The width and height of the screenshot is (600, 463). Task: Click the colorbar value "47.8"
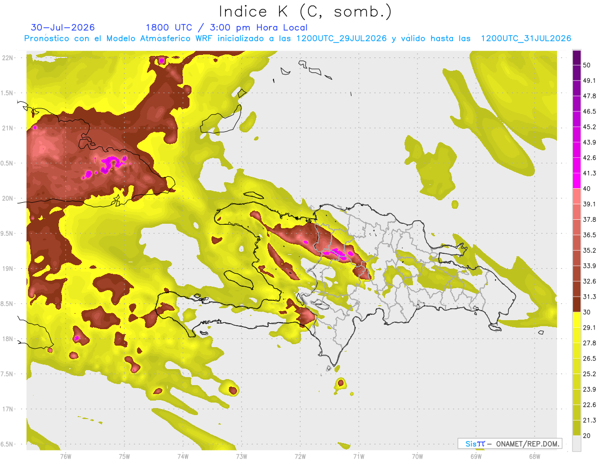(x=589, y=96)
